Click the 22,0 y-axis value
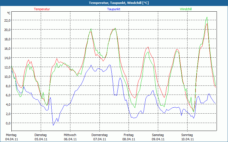Image resolution: width=228 pixels, height=142 pixels. tap(7, 20)
